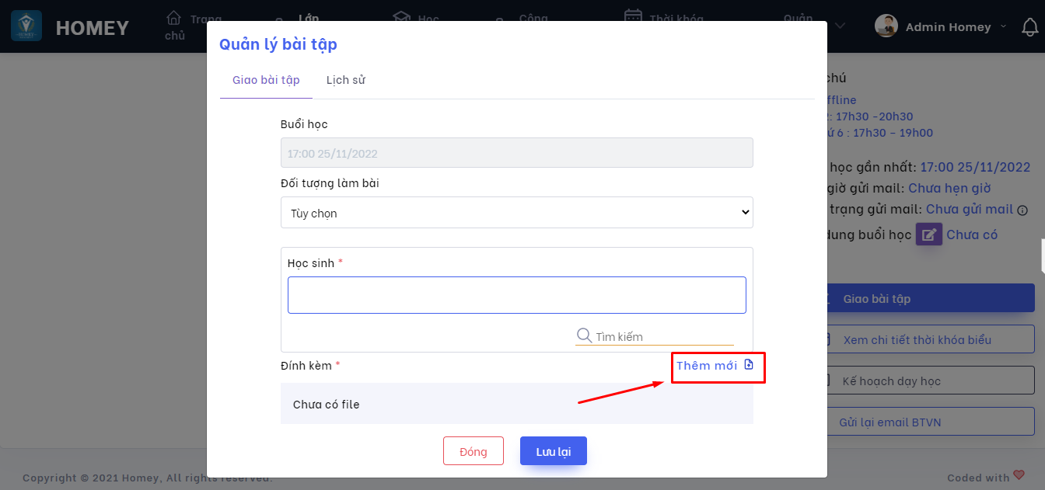Click into the Học sinh input box
This screenshot has height=490, width=1045.
pos(516,295)
